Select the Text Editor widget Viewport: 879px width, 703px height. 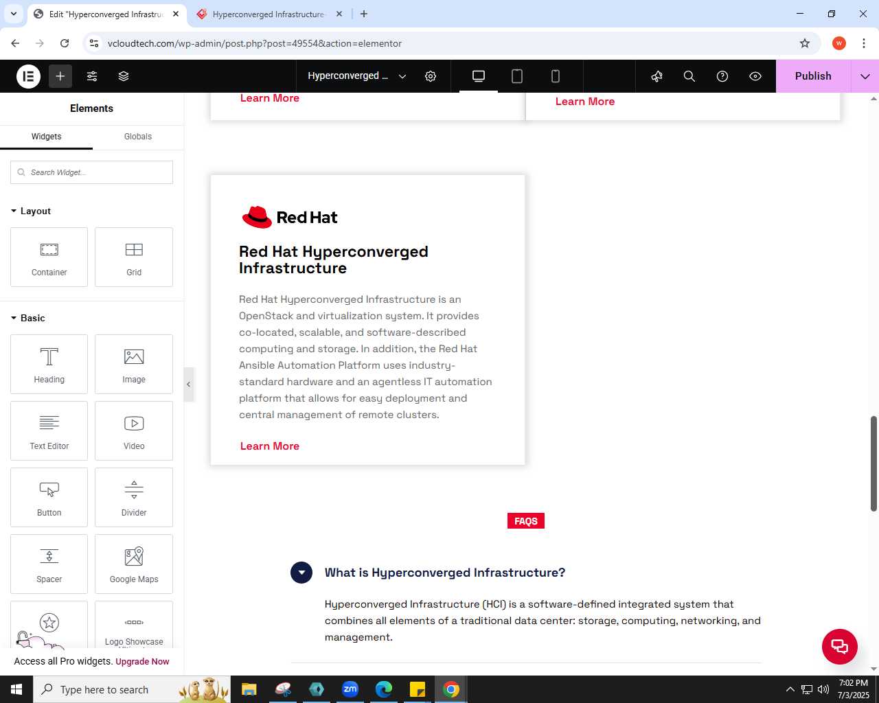49,430
